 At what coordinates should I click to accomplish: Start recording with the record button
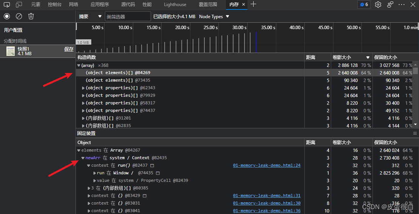(x=6, y=16)
